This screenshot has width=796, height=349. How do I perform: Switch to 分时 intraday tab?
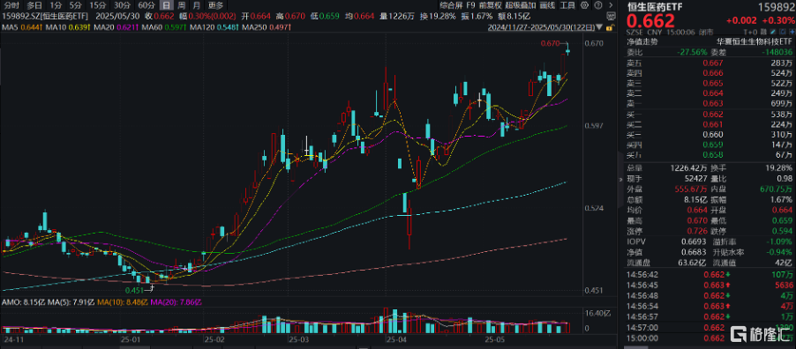click(11, 5)
